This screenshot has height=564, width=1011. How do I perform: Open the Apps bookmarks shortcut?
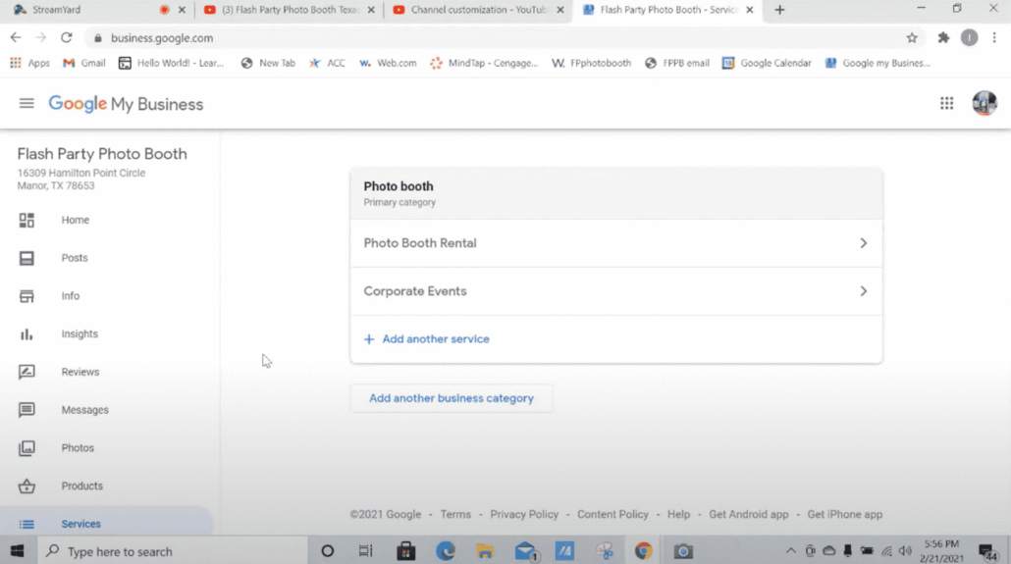(x=29, y=63)
